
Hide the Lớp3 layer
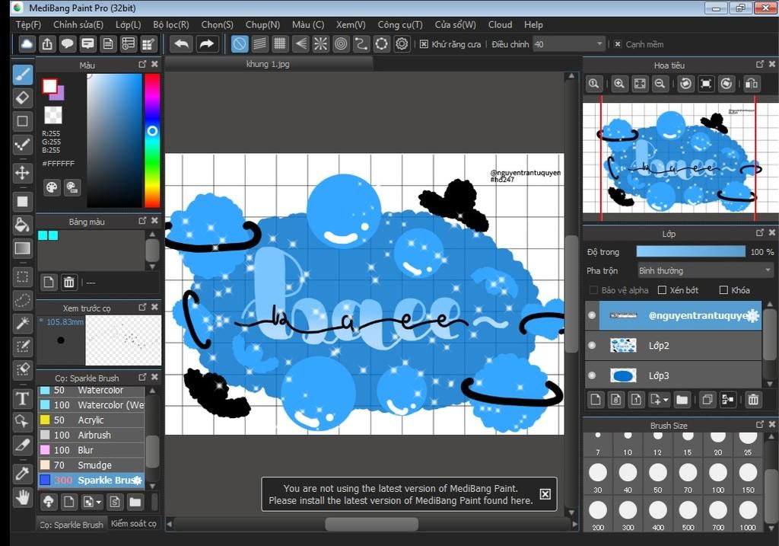(x=592, y=375)
